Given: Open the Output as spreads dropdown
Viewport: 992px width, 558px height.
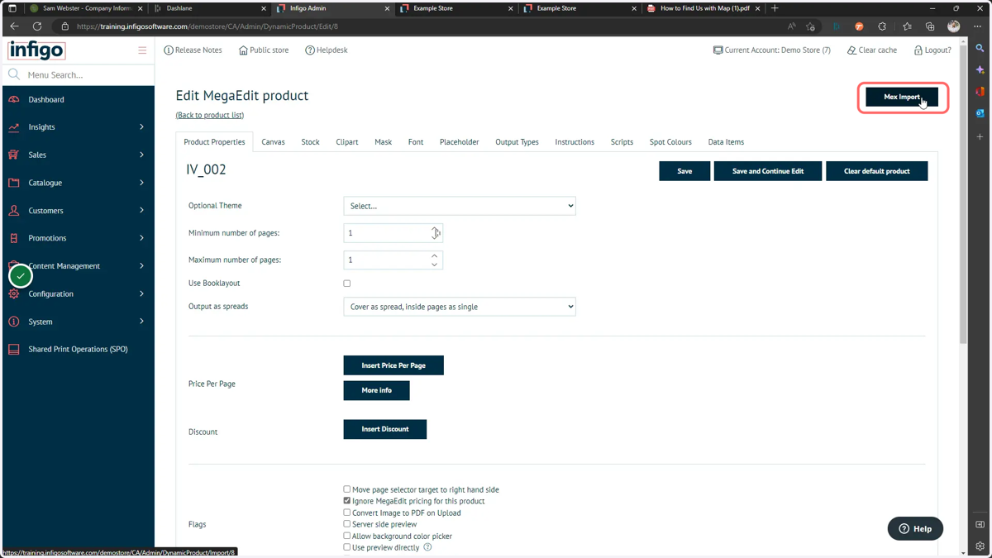Looking at the screenshot, I should click(460, 307).
